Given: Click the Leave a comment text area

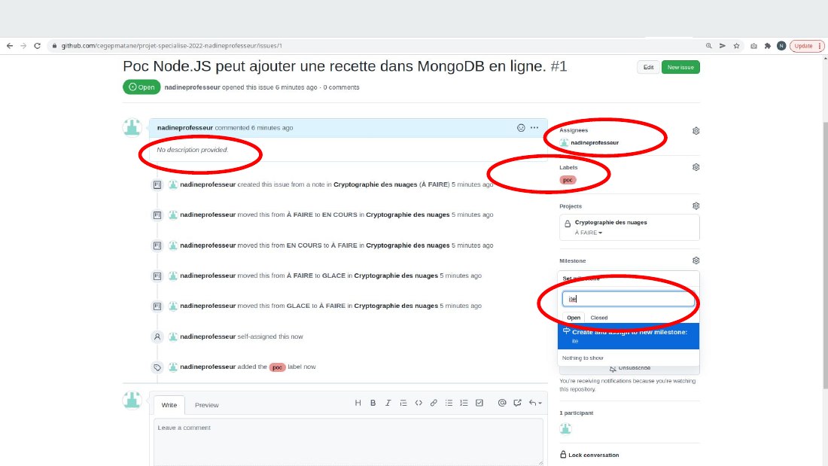Looking at the screenshot, I should (x=348, y=442).
